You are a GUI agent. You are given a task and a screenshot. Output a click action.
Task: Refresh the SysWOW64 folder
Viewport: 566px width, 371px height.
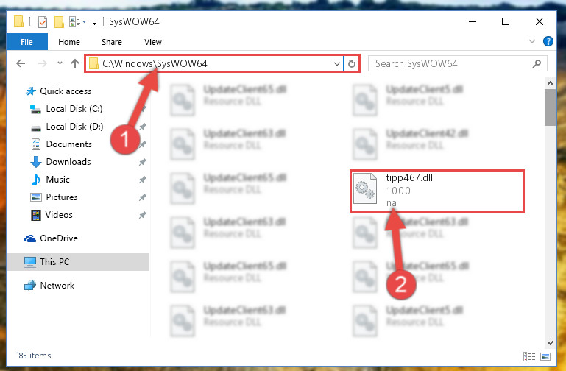pos(352,64)
